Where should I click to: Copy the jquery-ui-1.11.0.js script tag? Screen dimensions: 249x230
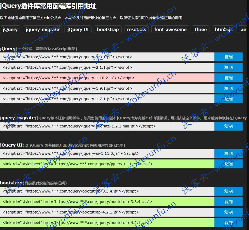click(x=228, y=153)
